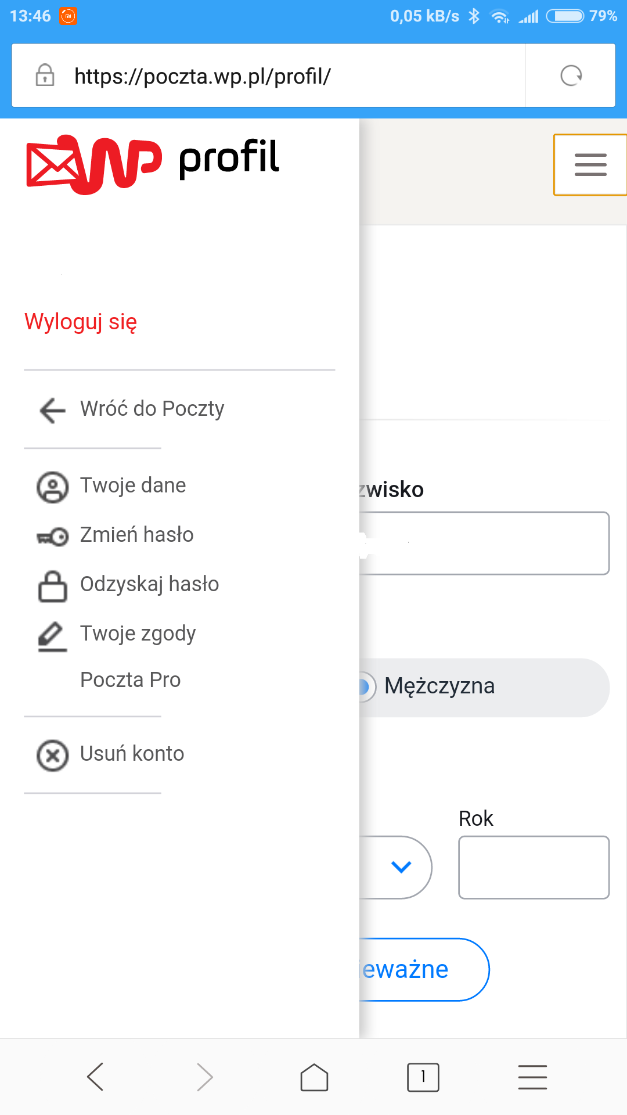The height and width of the screenshot is (1115, 627).
Task: Tap the X circle icon for Usuń konto
Action: click(x=52, y=756)
